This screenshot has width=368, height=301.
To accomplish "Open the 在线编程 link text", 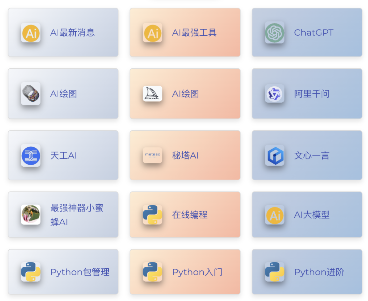I will [x=190, y=215].
